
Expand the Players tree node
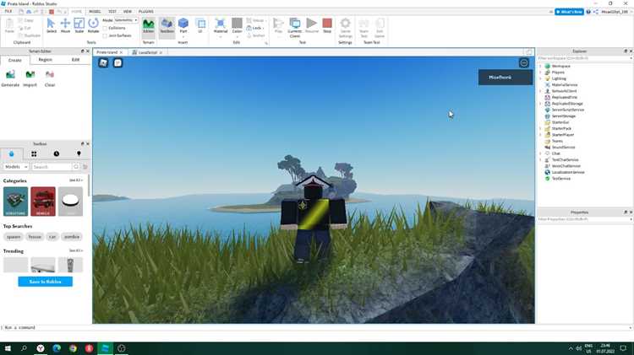coord(541,73)
